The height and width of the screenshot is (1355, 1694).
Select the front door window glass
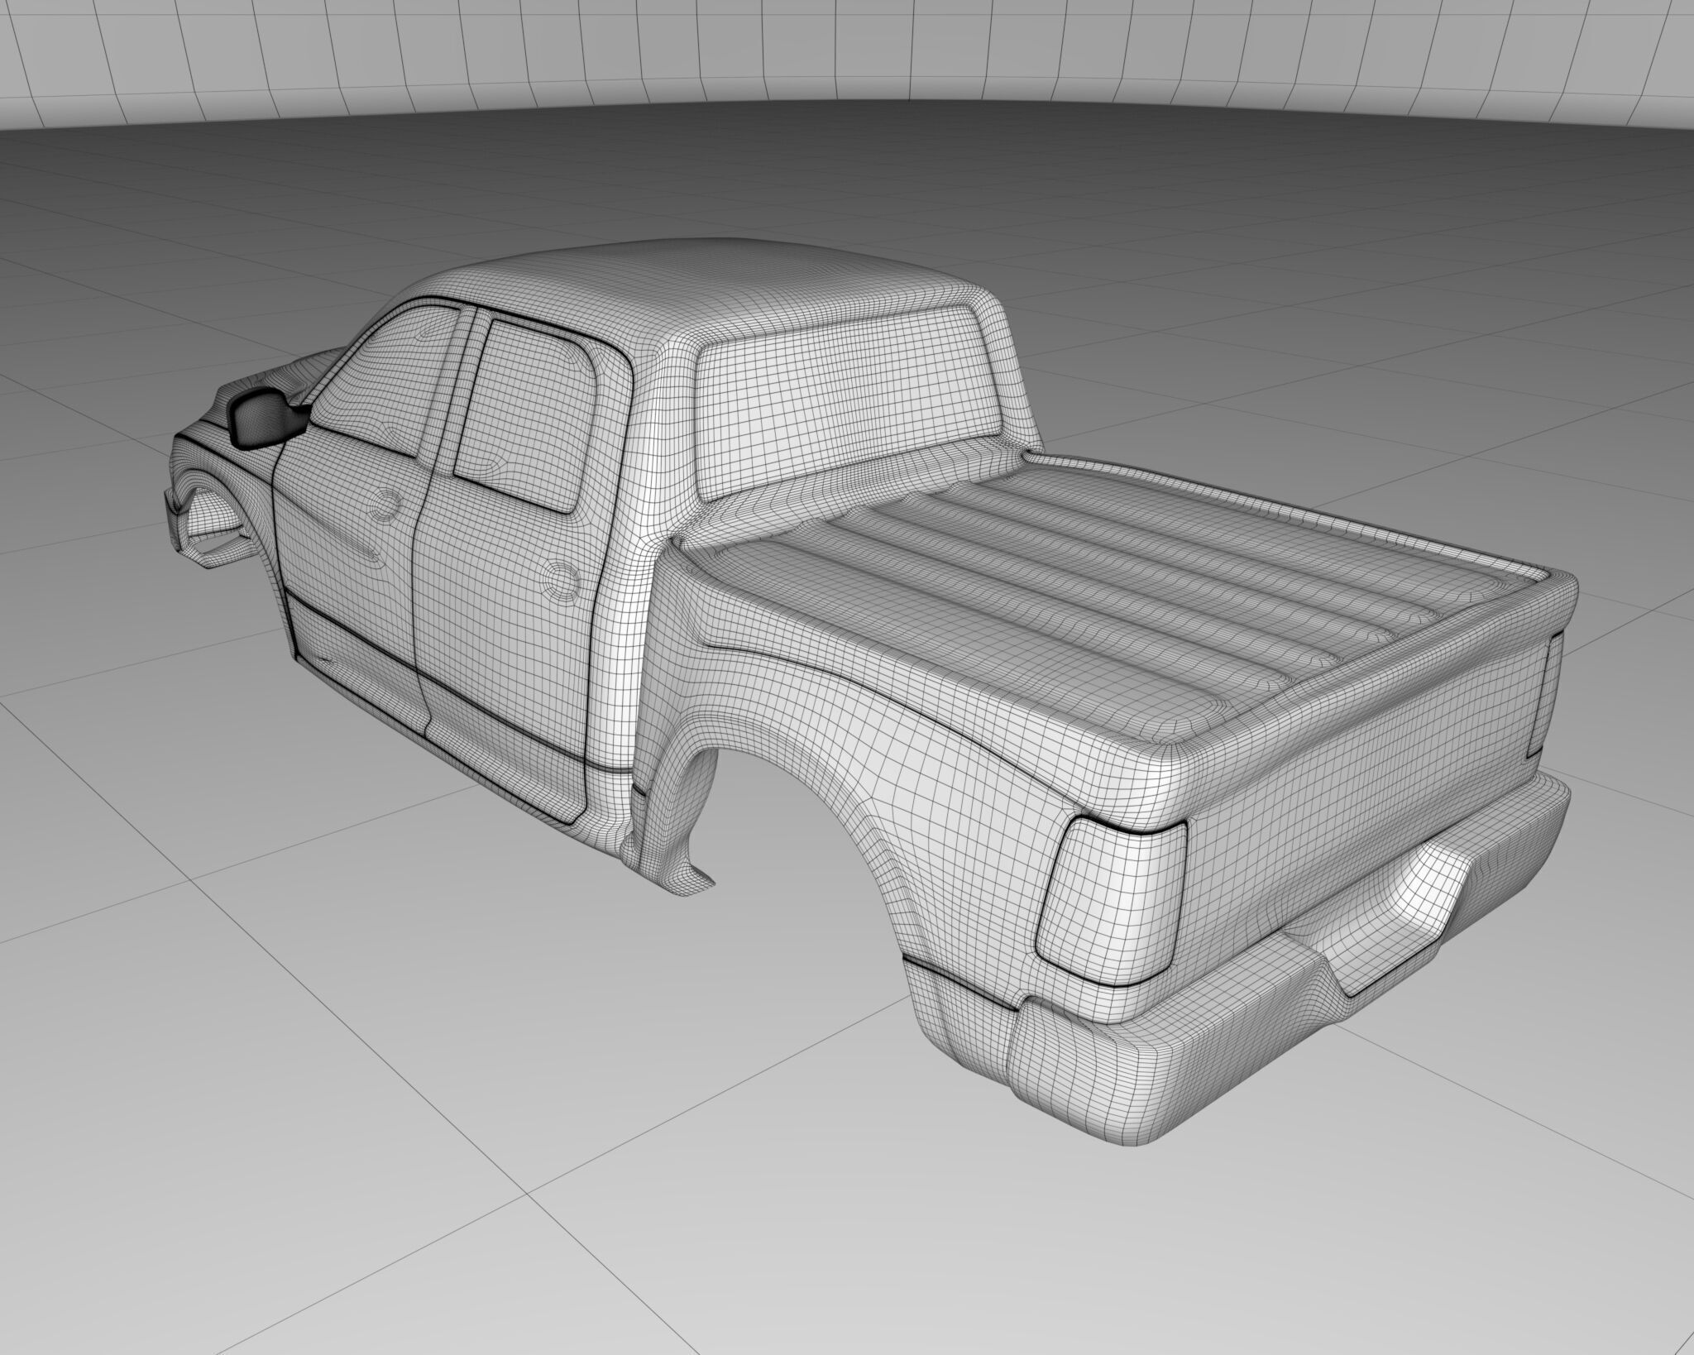387,382
